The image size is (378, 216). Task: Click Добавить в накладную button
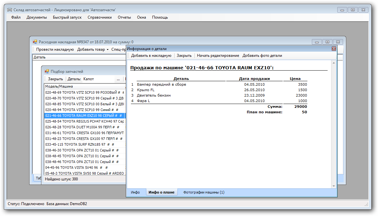(151, 56)
